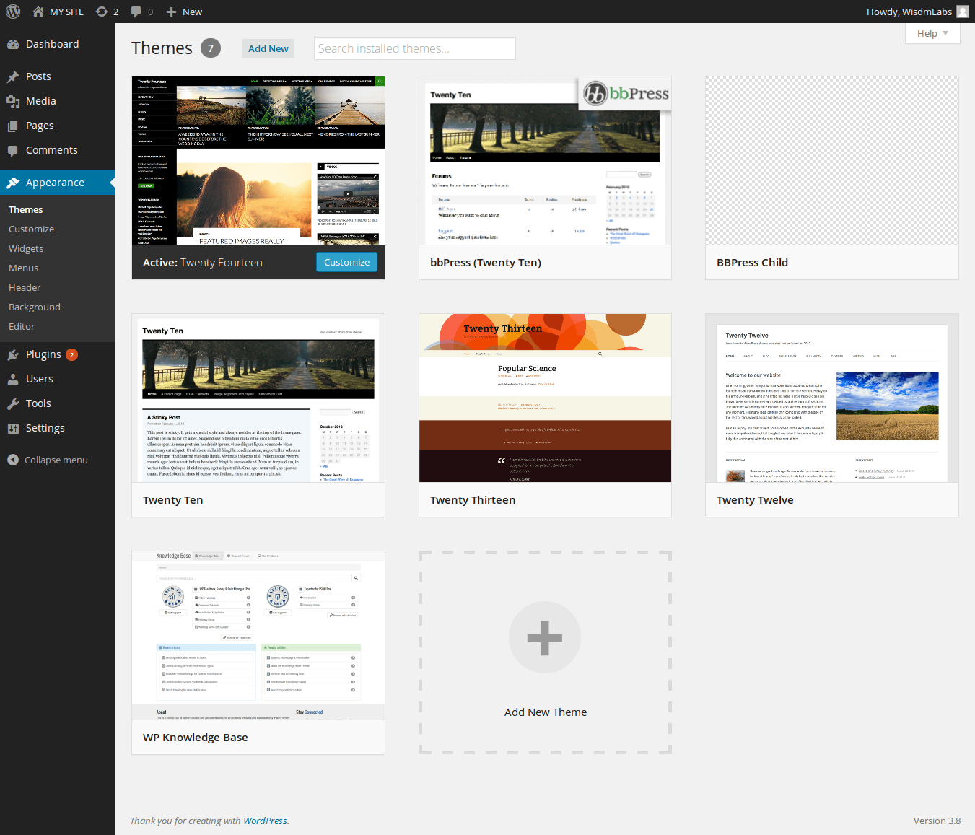The image size is (975, 835).
Task: Click the WordPress logo in the admin bar
Action: click(x=13, y=12)
